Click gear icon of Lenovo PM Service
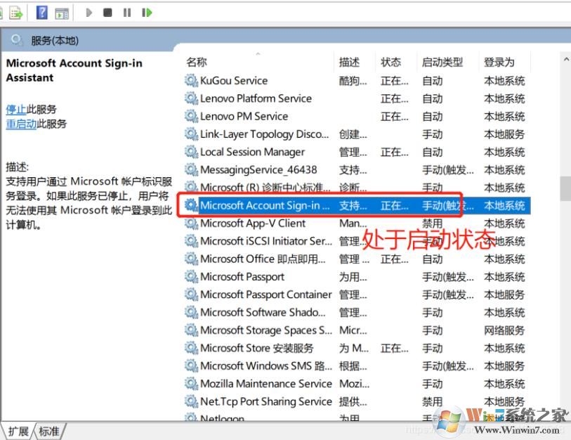The image size is (571, 440). click(191, 116)
